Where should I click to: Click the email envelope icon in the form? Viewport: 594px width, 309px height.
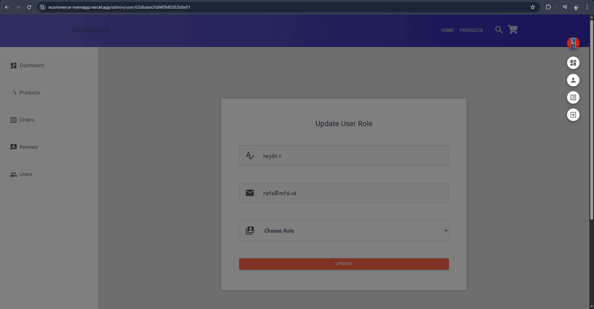pos(250,193)
